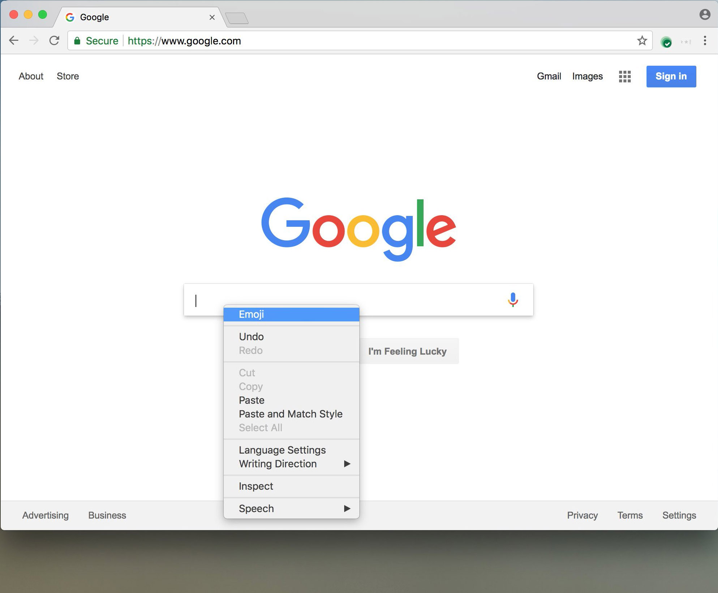Open the Store link

point(68,76)
